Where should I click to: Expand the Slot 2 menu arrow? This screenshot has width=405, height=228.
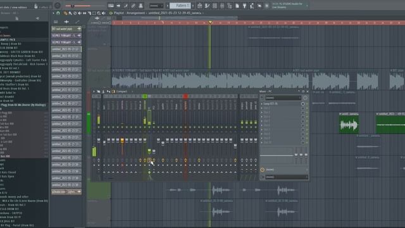[261, 108]
